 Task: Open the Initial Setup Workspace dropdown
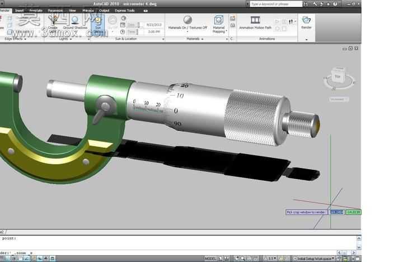click(314, 258)
